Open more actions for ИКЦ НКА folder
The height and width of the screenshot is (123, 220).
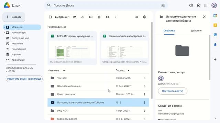[x=144, y=111]
